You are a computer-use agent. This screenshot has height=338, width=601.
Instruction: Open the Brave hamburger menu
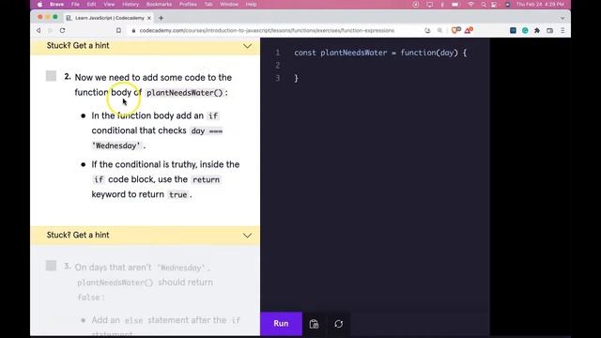coord(562,30)
